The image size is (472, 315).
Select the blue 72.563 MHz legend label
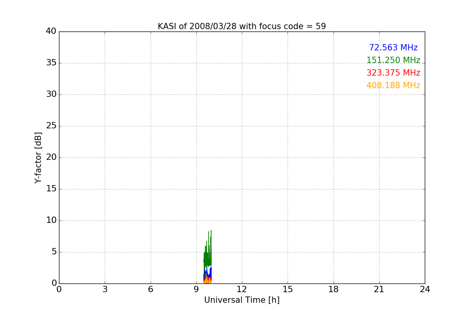pos(393,48)
